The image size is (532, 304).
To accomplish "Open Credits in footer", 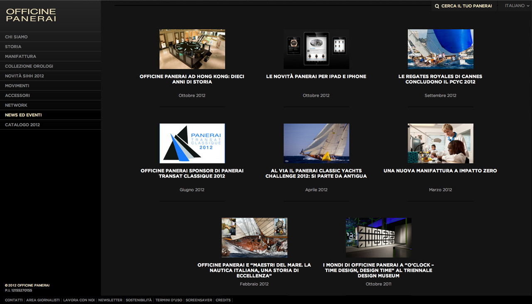I will pos(223,300).
